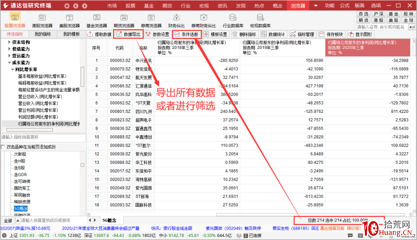Switch to the 基金 menu tab

[149, 5]
